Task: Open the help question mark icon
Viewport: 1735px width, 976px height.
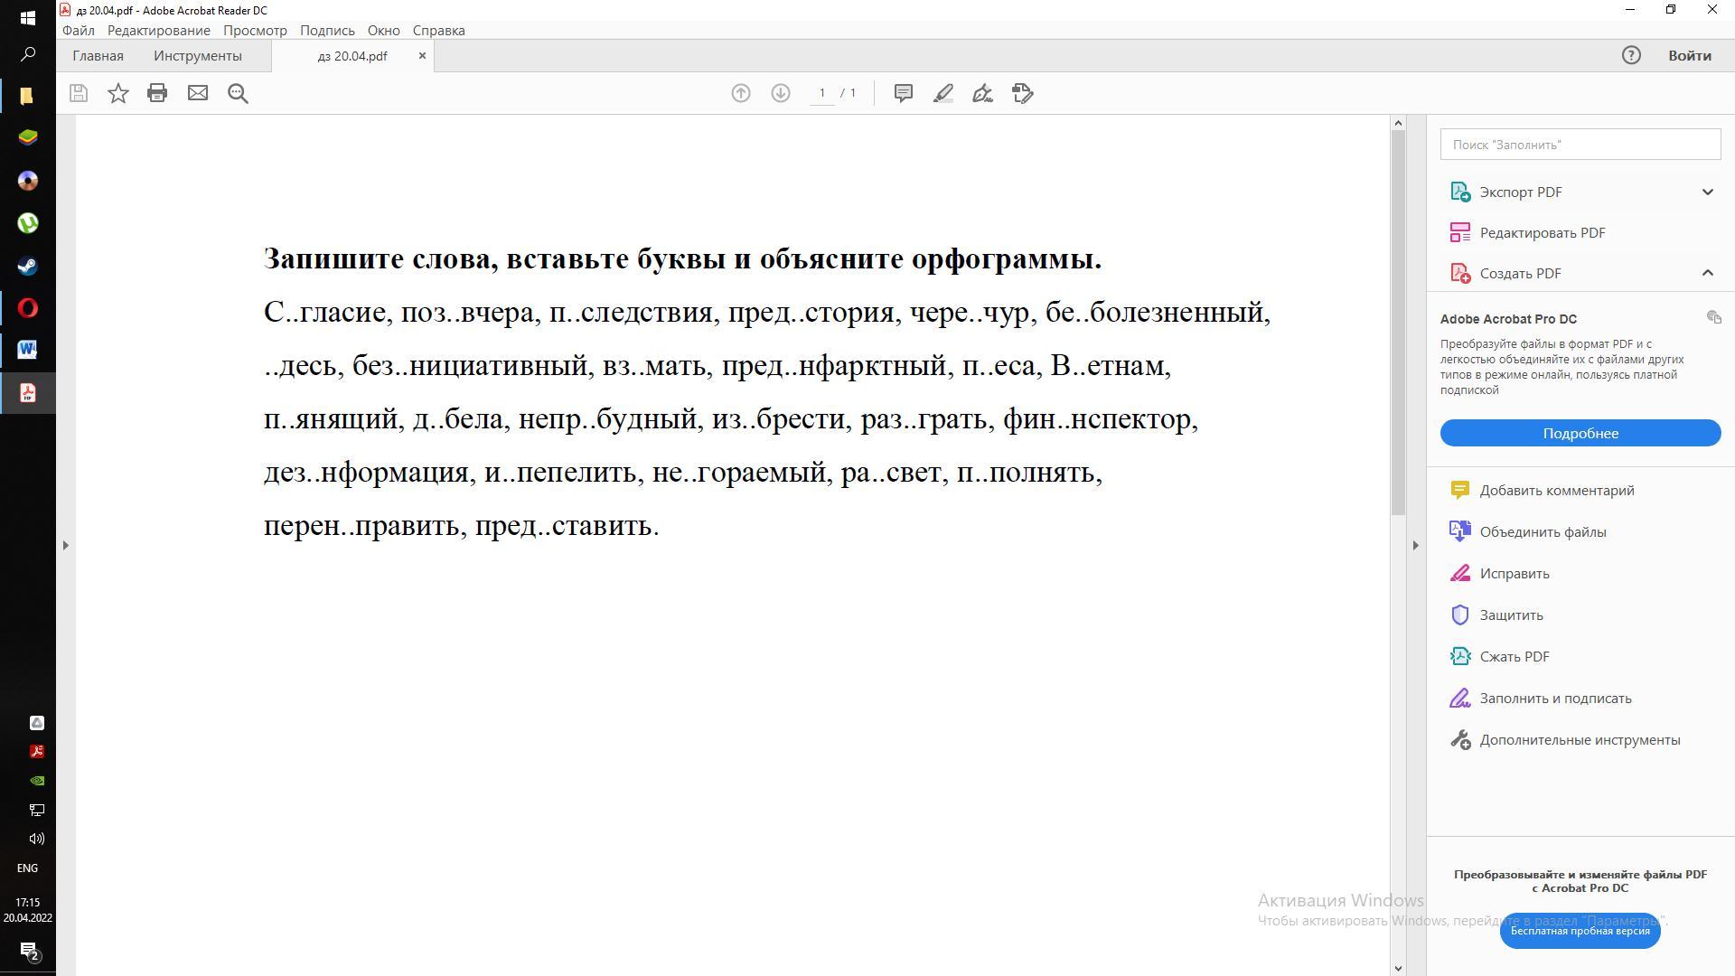Action: [1630, 55]
